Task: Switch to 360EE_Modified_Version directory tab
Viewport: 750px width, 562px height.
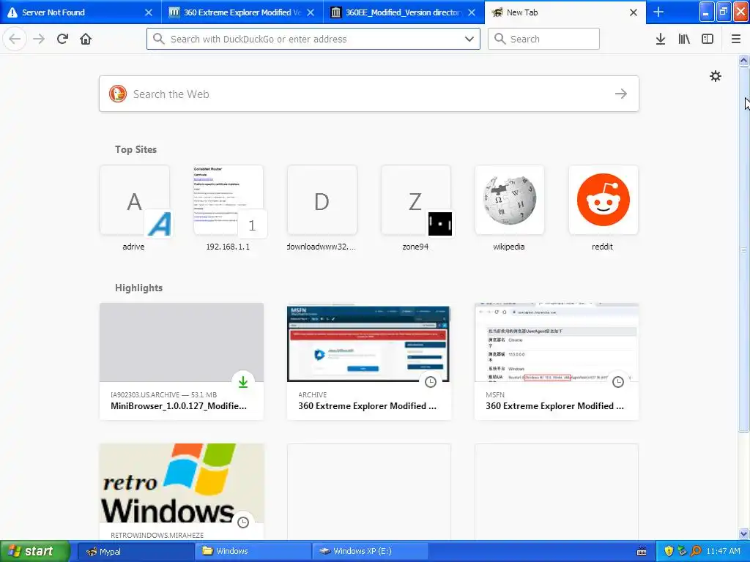Action: click(x=404, y=12)
